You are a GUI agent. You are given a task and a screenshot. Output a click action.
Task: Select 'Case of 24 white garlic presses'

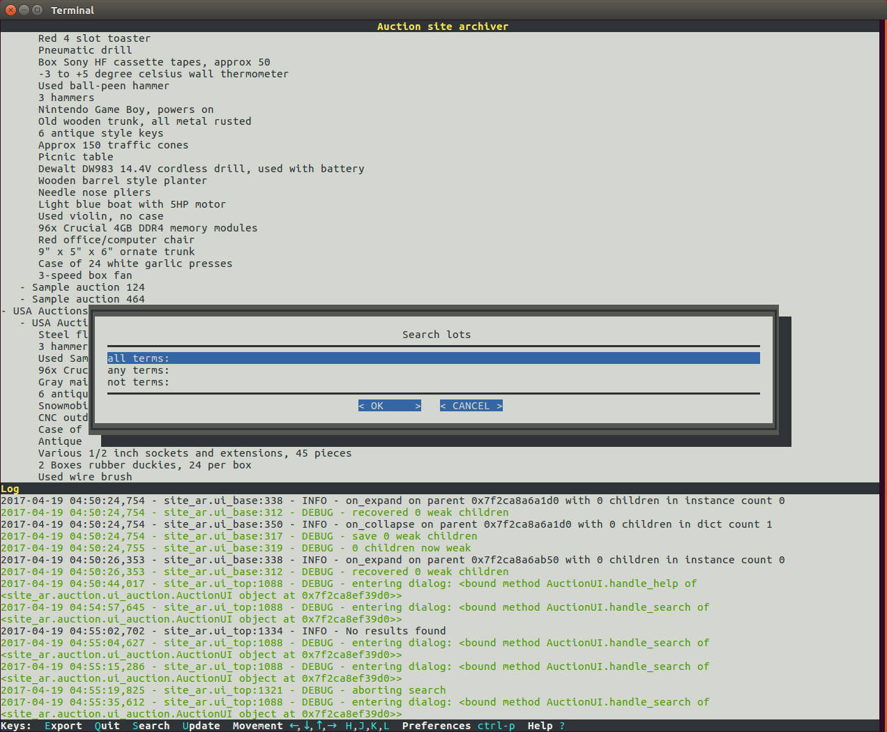[135, 264]
